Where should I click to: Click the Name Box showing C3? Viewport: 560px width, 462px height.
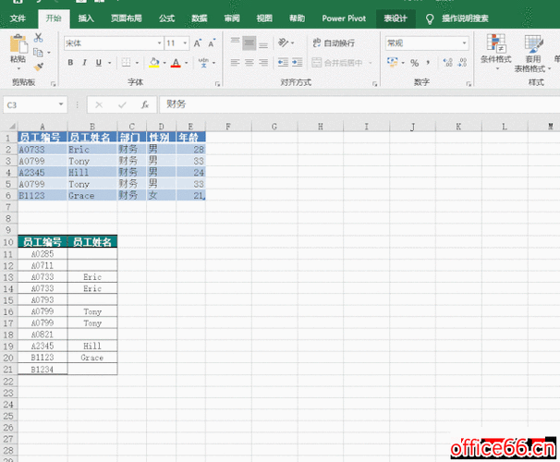pos(30,104)
